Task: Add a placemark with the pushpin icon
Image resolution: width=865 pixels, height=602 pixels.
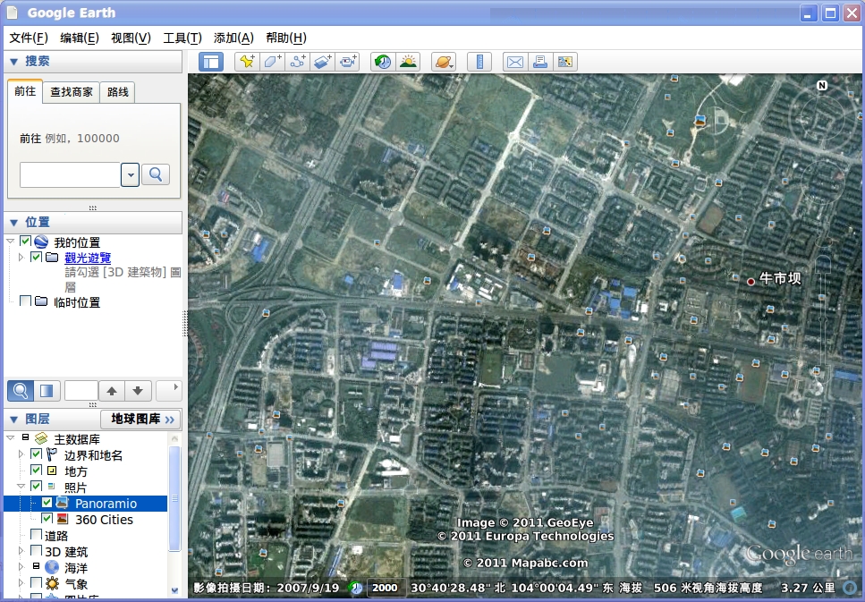Action: [247, 62]
